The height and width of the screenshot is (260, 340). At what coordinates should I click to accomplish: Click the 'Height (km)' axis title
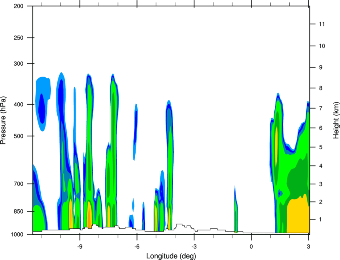(x=336, y=120)
